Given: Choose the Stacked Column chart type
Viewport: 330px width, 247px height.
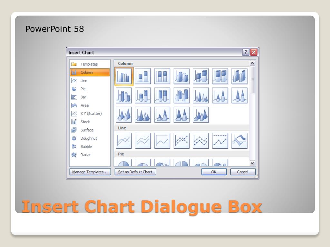Looking at the screenshot, I should (x=143, y=76).
